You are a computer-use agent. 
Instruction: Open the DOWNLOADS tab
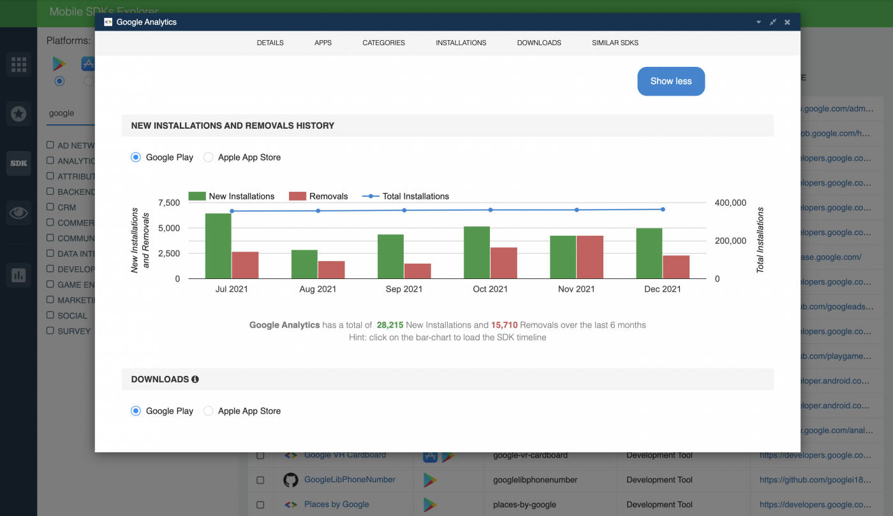(539, 43)
